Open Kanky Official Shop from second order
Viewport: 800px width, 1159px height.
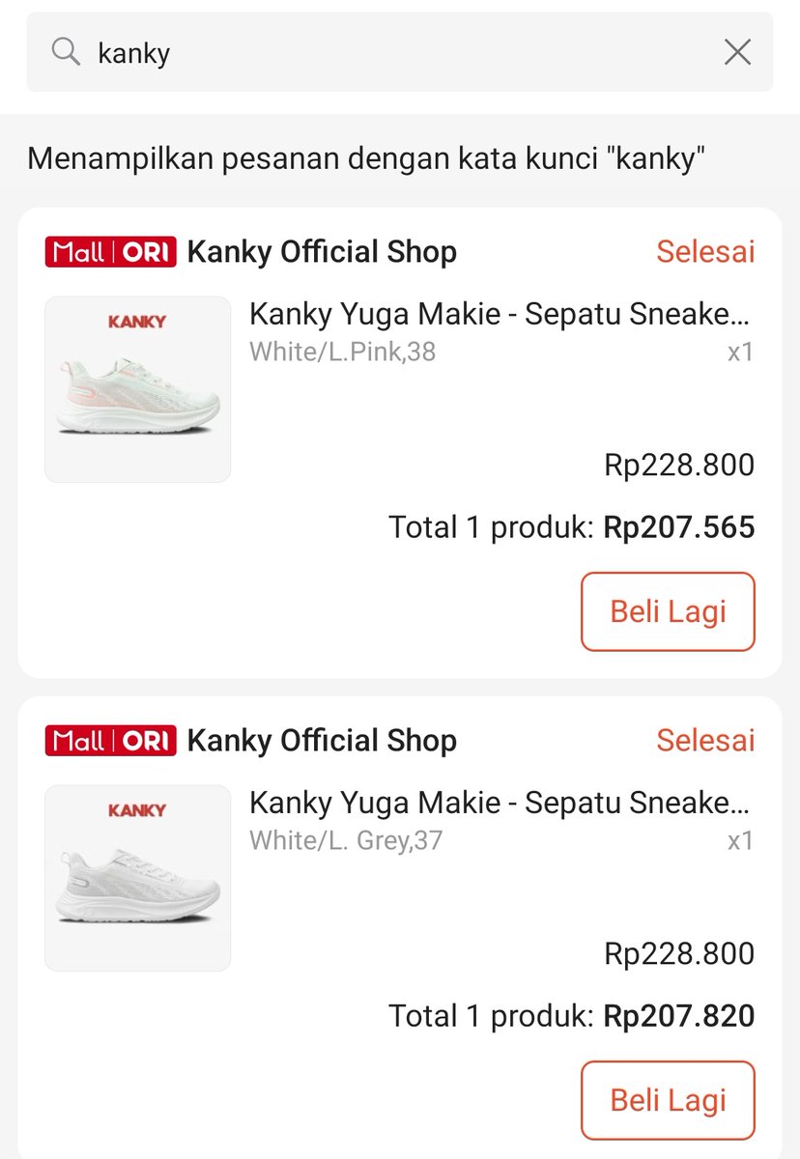pos(322,742)
